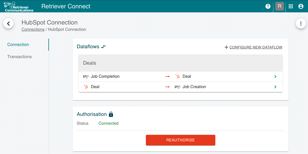This screenshot has height=154, width=308.
Task: Open the apps grid launcher
Action: [291, 6]
